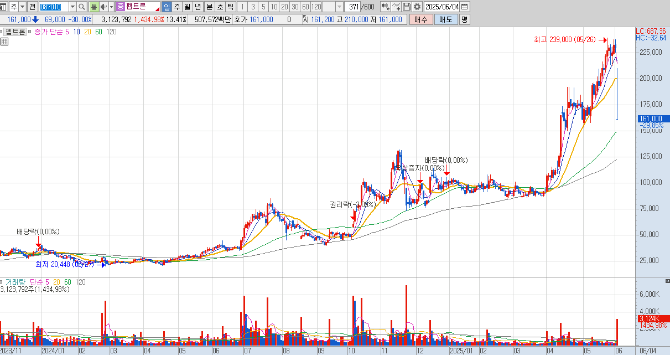Viewport: 670px width, 355px height.
Task: Click the magenta 5-day moving average label
Action: [x=67, y=32]
